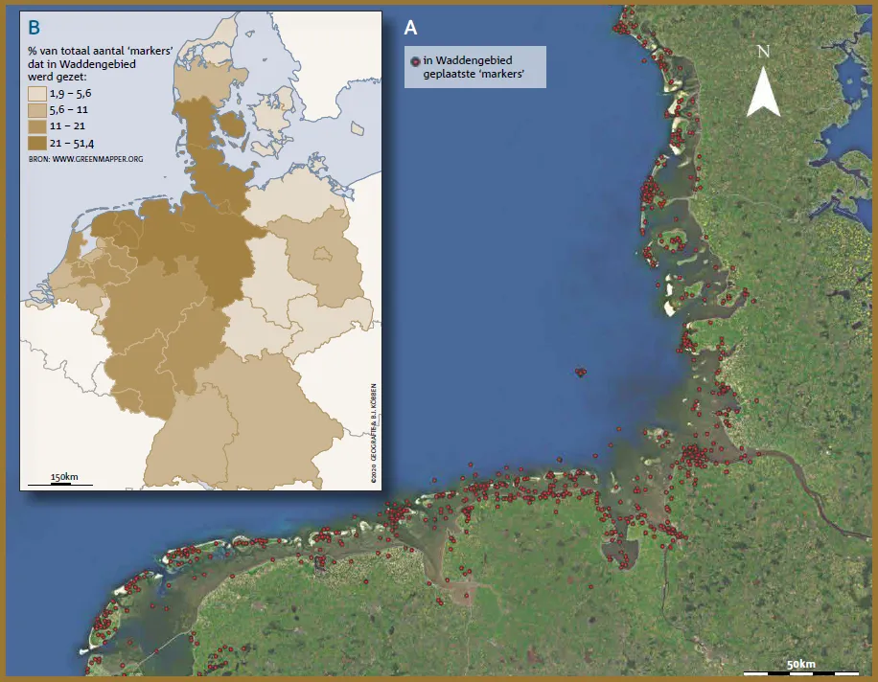Select the 5,6 – 11 legend color swatch

[37, 109]
